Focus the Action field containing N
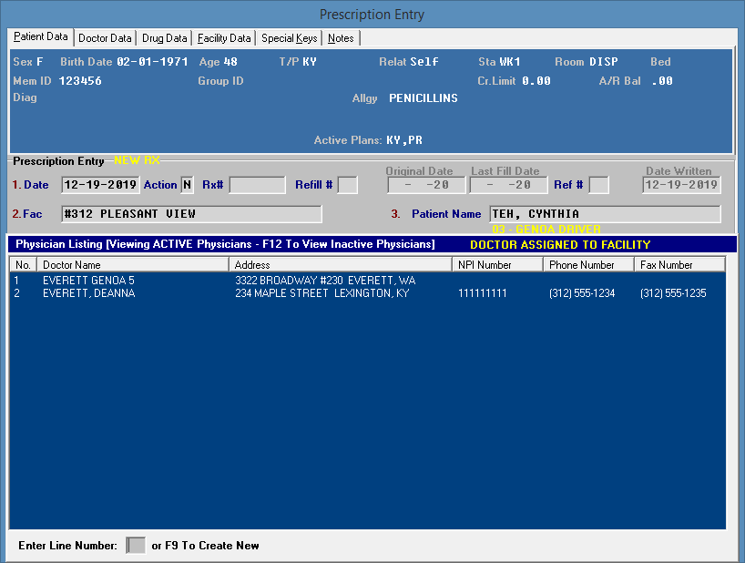 point(187,185)
